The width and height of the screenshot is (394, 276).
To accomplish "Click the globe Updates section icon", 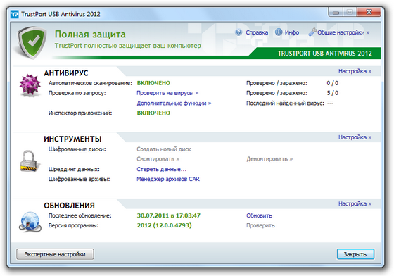I will click(30, 222).
